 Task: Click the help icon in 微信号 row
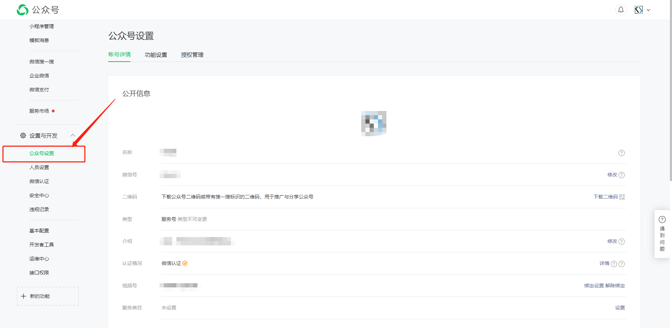(622, 175)
